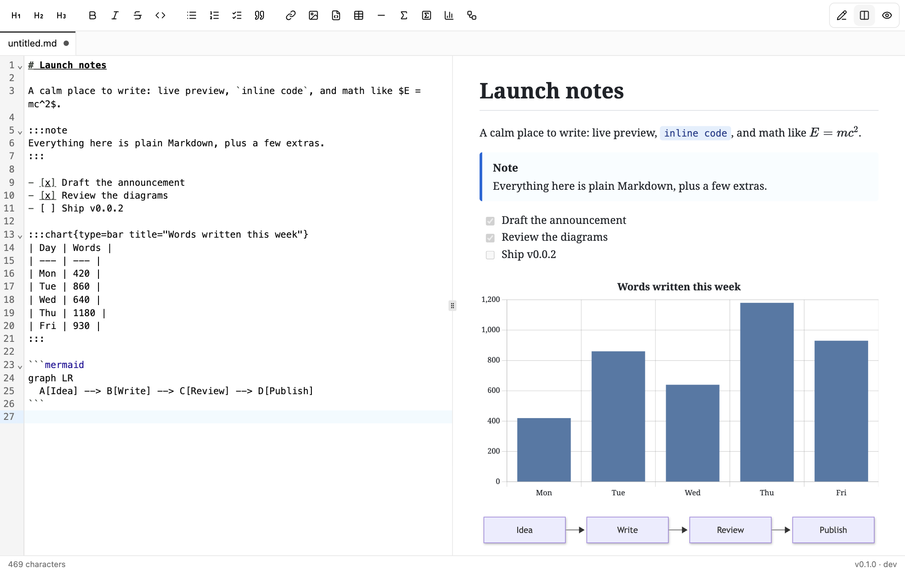The width and height of the screenshot is (905, 572).
Task: Click the '# Launch notes' heading in editor
Action: point(67,65)
